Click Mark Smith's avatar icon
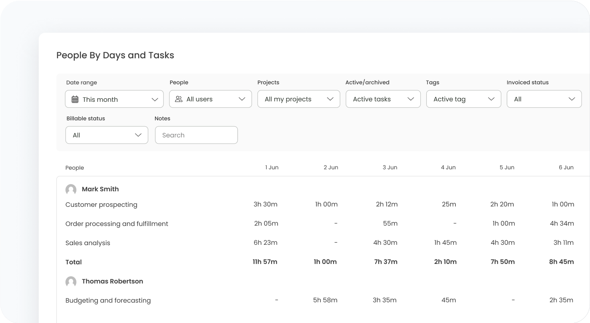This screenshot has width=590, height=323. 71,189
